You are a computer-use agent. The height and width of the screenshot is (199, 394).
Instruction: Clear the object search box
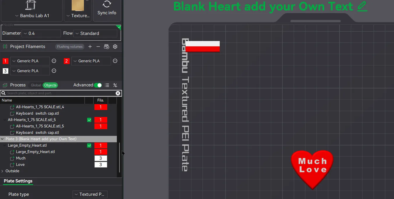click(118, 93)
